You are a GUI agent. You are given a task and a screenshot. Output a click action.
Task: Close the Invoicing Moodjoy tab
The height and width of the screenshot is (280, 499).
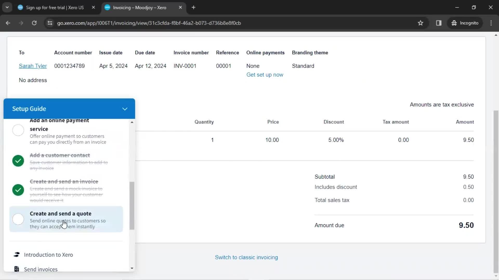tap(180, 8)
